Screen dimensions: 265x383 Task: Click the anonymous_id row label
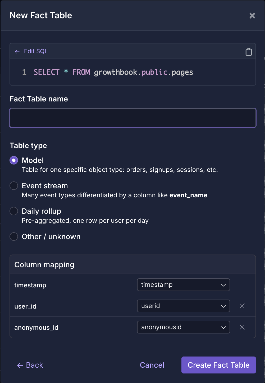pyautogui.click(x=36, y=328)
